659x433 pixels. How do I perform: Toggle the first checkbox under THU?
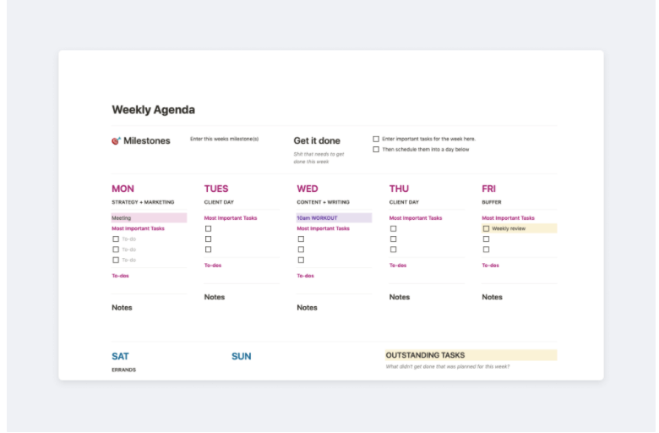click(x=393, y=228)
